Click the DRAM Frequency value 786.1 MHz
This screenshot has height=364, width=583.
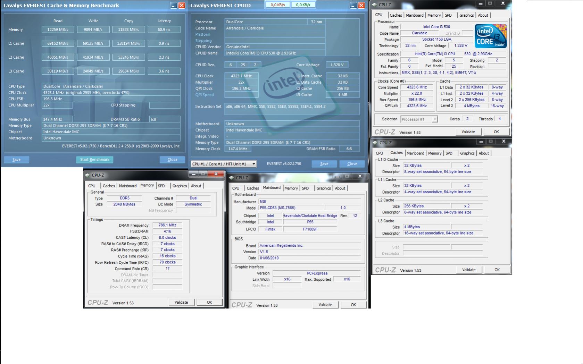click(167, 225)
